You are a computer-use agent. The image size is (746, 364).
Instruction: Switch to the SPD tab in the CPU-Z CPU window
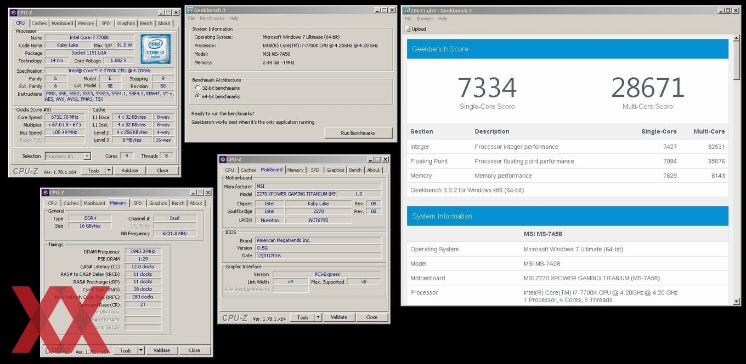coord(105,23)
